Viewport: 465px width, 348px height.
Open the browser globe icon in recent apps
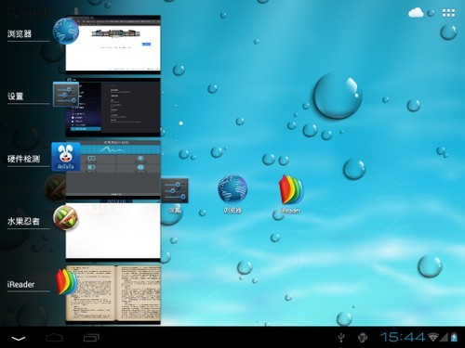[x=66, y=31]
